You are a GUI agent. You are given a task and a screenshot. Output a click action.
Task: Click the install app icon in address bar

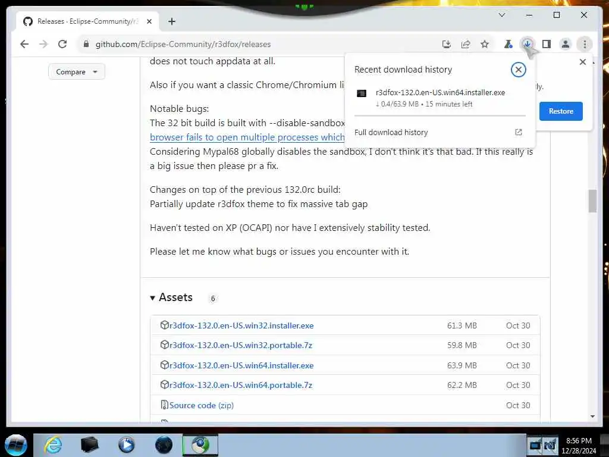click(x=447, y=44)
